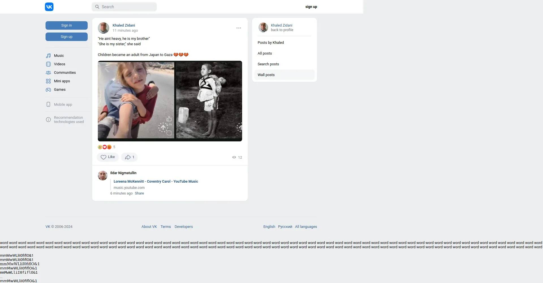Click the share arrow button with count 1
Viewport: 543px width, 283px height.
pos(130,157)
